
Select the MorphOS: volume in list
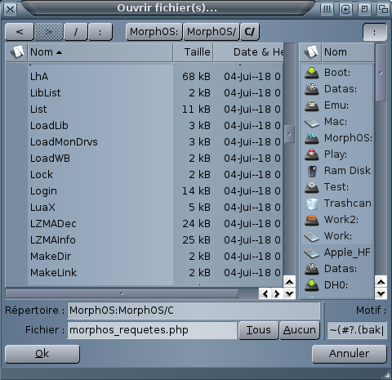337,138
